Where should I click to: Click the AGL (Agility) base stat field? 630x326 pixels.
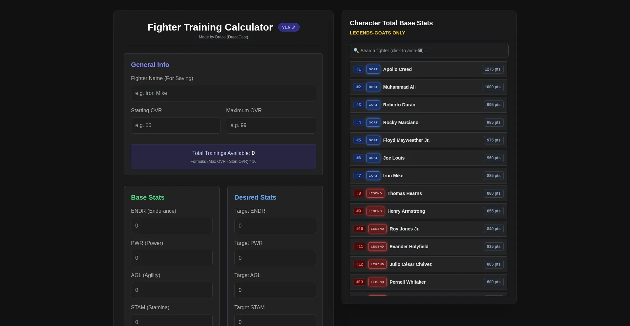point(172,290)
